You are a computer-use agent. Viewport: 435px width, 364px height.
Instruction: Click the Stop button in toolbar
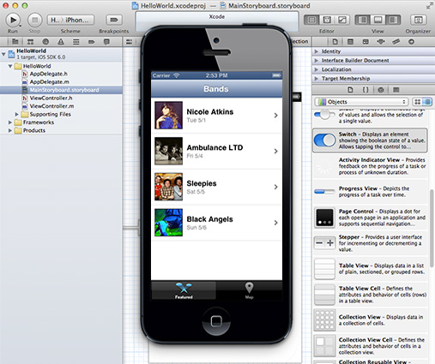tap(34, 20)
